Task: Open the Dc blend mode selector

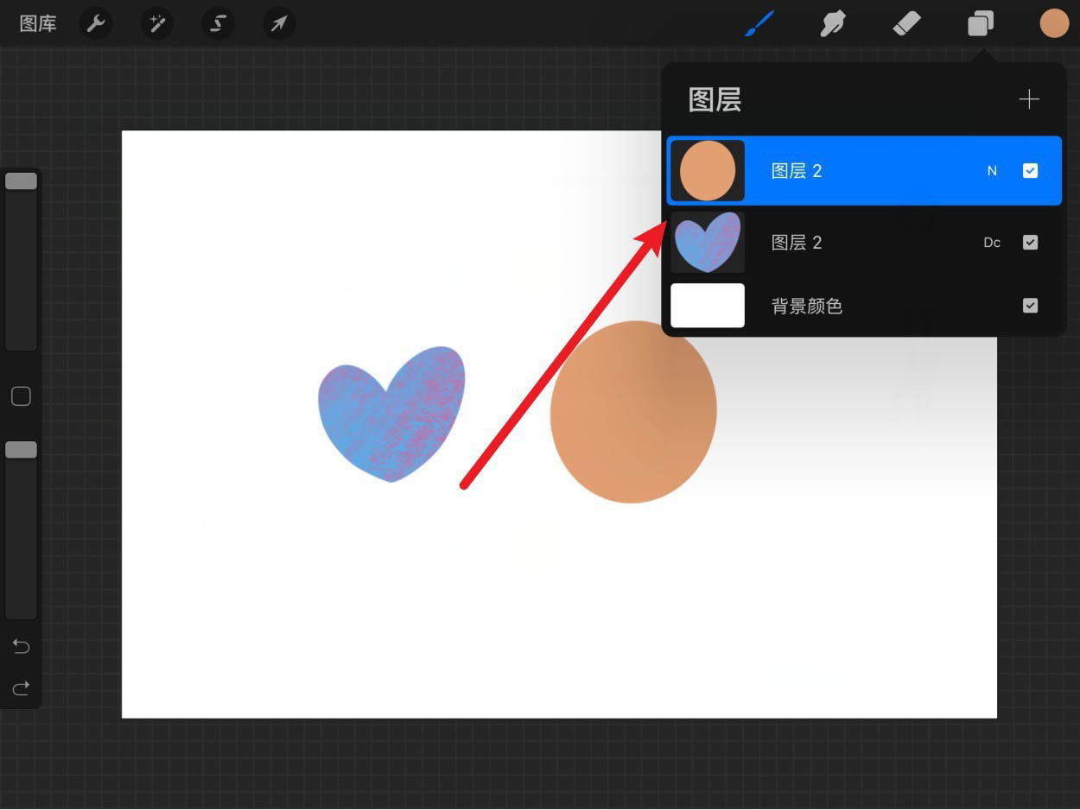Action: (991, 242)
